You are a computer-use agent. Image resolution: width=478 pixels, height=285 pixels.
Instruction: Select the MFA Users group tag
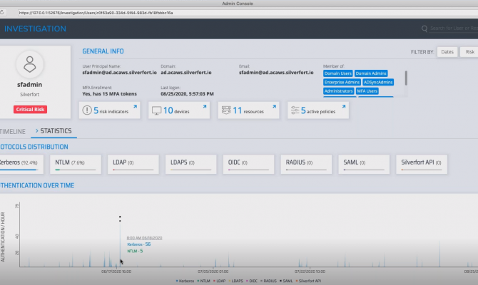tap(367, 91)
